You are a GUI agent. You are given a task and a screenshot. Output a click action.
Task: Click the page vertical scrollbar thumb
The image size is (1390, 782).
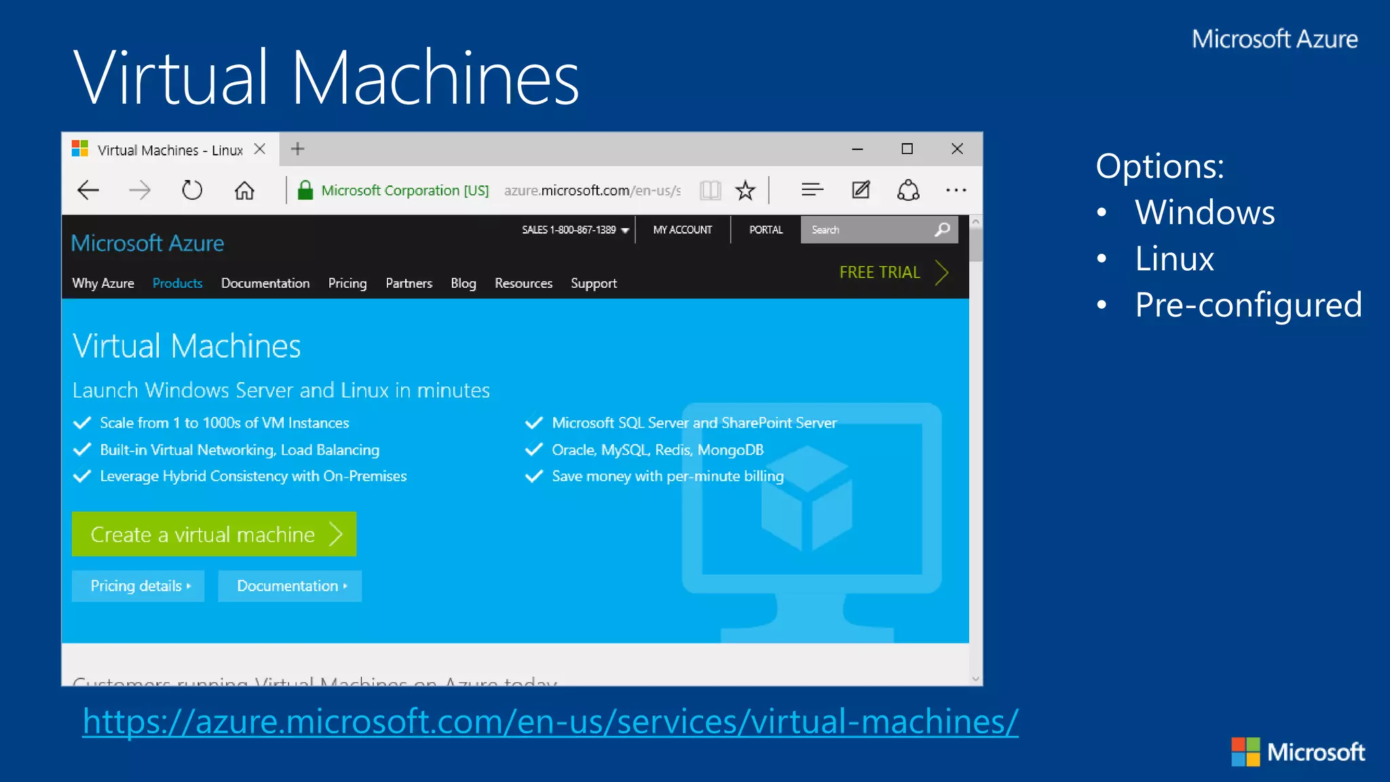[x=975, y=244]
